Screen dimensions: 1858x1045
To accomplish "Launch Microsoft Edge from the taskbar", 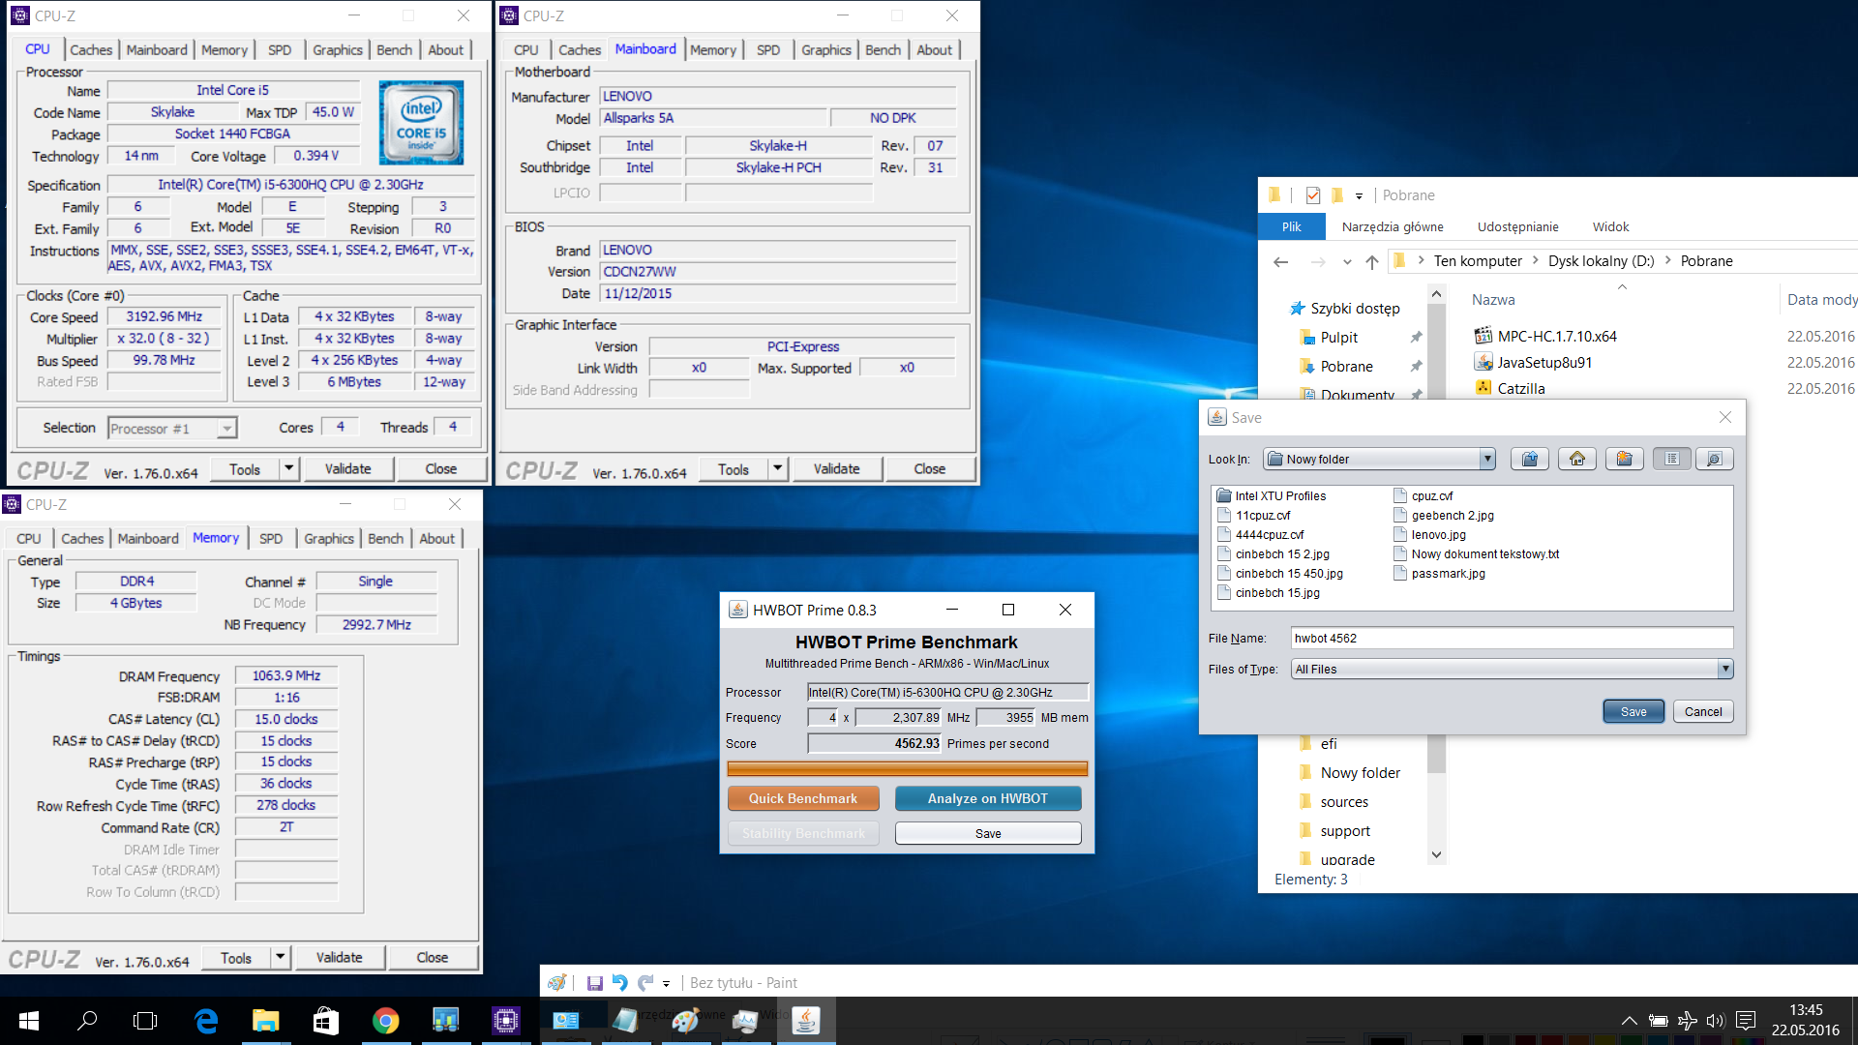I will [206, 1021].
